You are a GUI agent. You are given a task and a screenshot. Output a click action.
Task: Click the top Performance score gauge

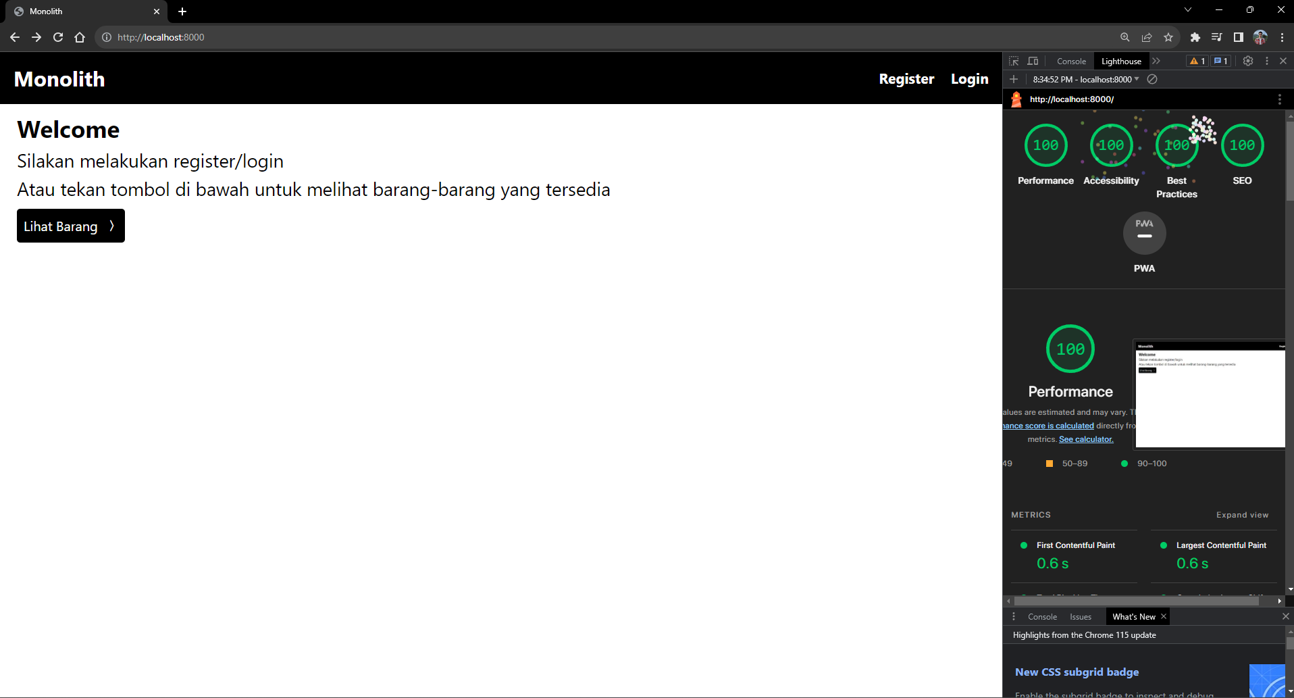pos(1045,145)
